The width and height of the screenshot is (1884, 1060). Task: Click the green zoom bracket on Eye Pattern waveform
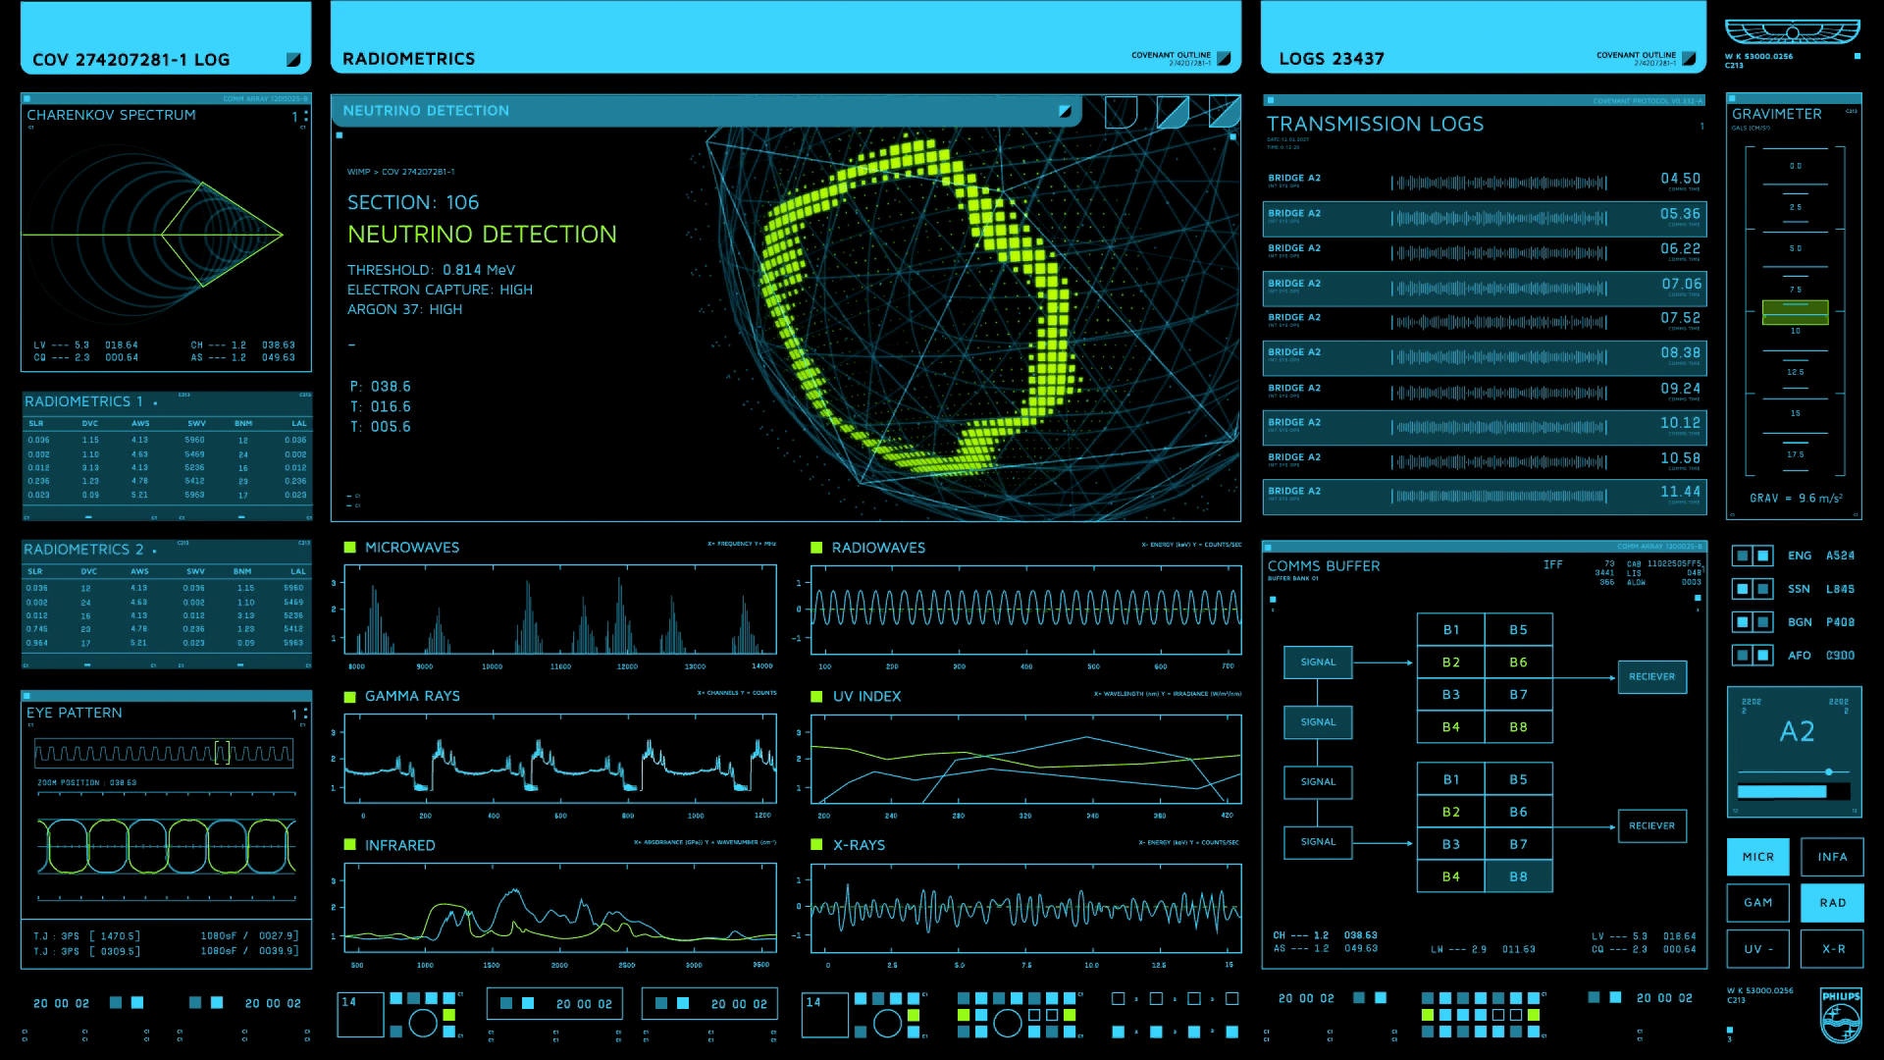[222, 753]
